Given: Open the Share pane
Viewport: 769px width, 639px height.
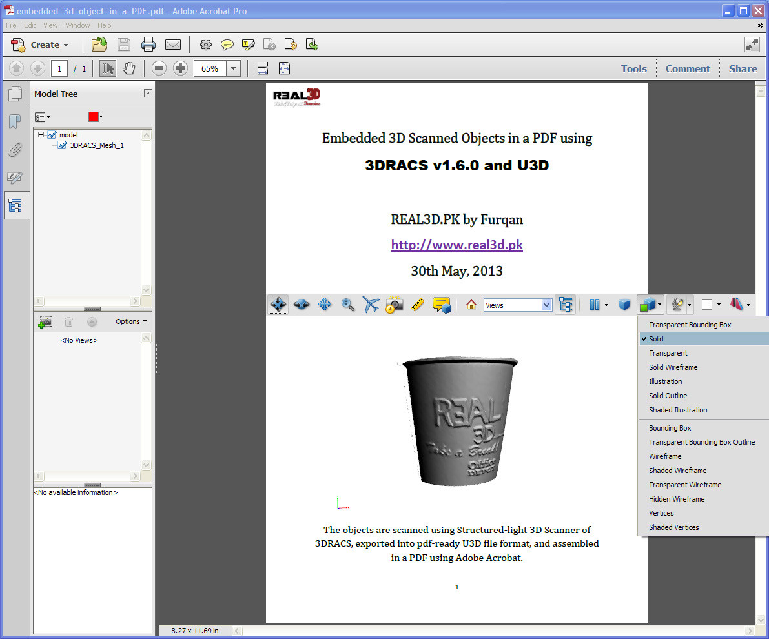Looking at the screenshot, I should [x=743, y=68].
